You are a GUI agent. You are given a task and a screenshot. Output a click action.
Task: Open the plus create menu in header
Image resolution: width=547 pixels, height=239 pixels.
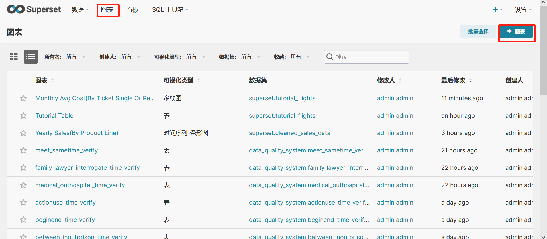click(x=497, y=9)
